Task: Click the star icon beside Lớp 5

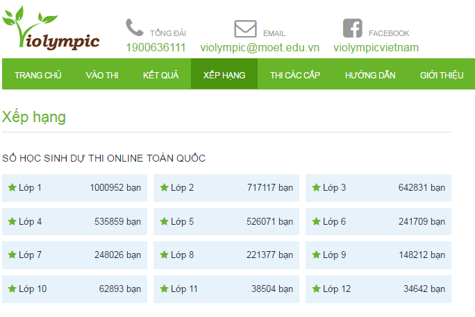Action: point(164,222)
